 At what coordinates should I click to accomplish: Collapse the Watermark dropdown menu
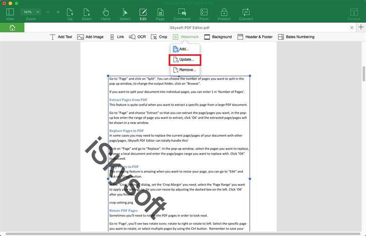[186, 37]
